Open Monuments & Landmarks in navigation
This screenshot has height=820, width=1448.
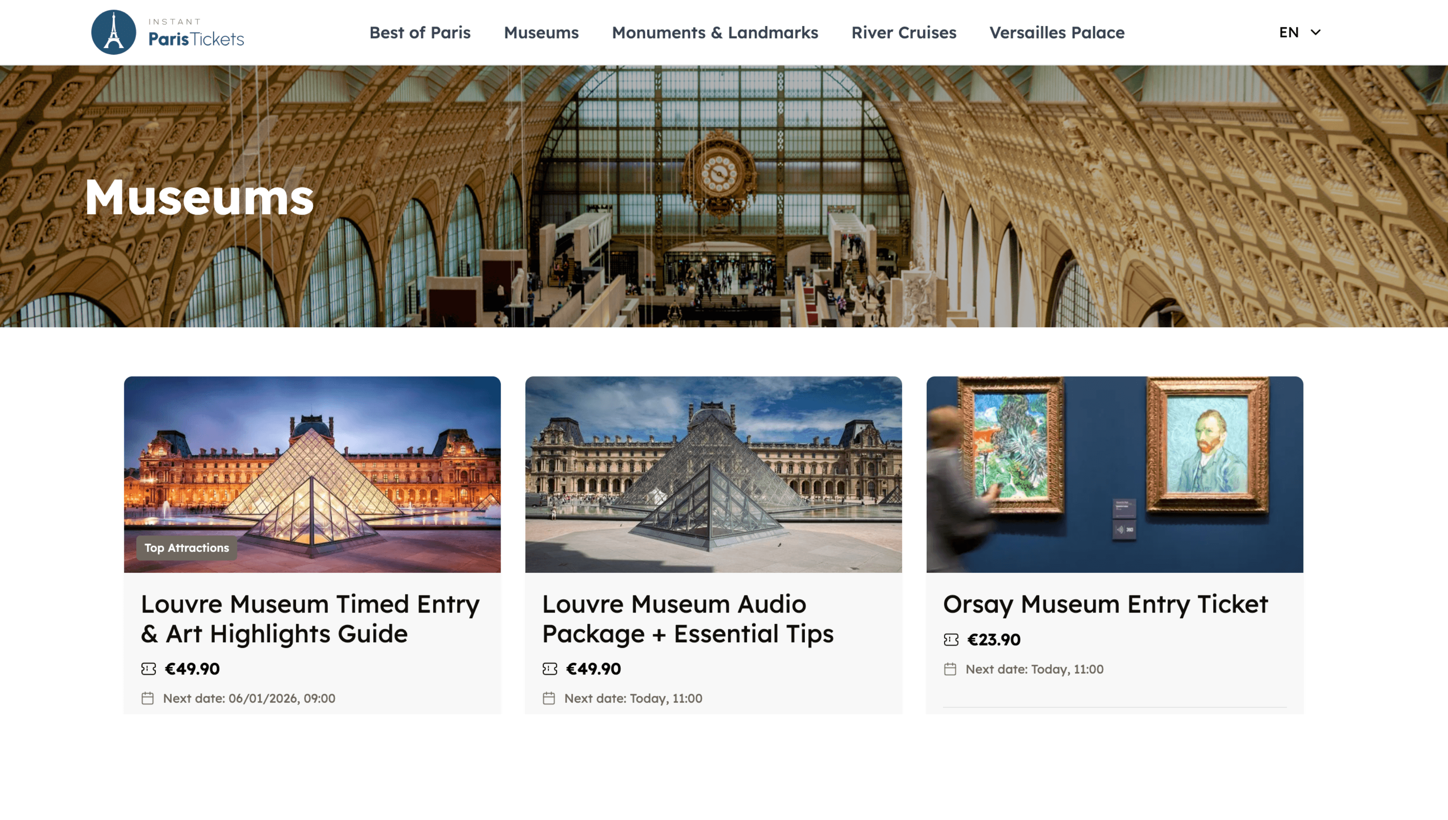[x=715, y=33]
